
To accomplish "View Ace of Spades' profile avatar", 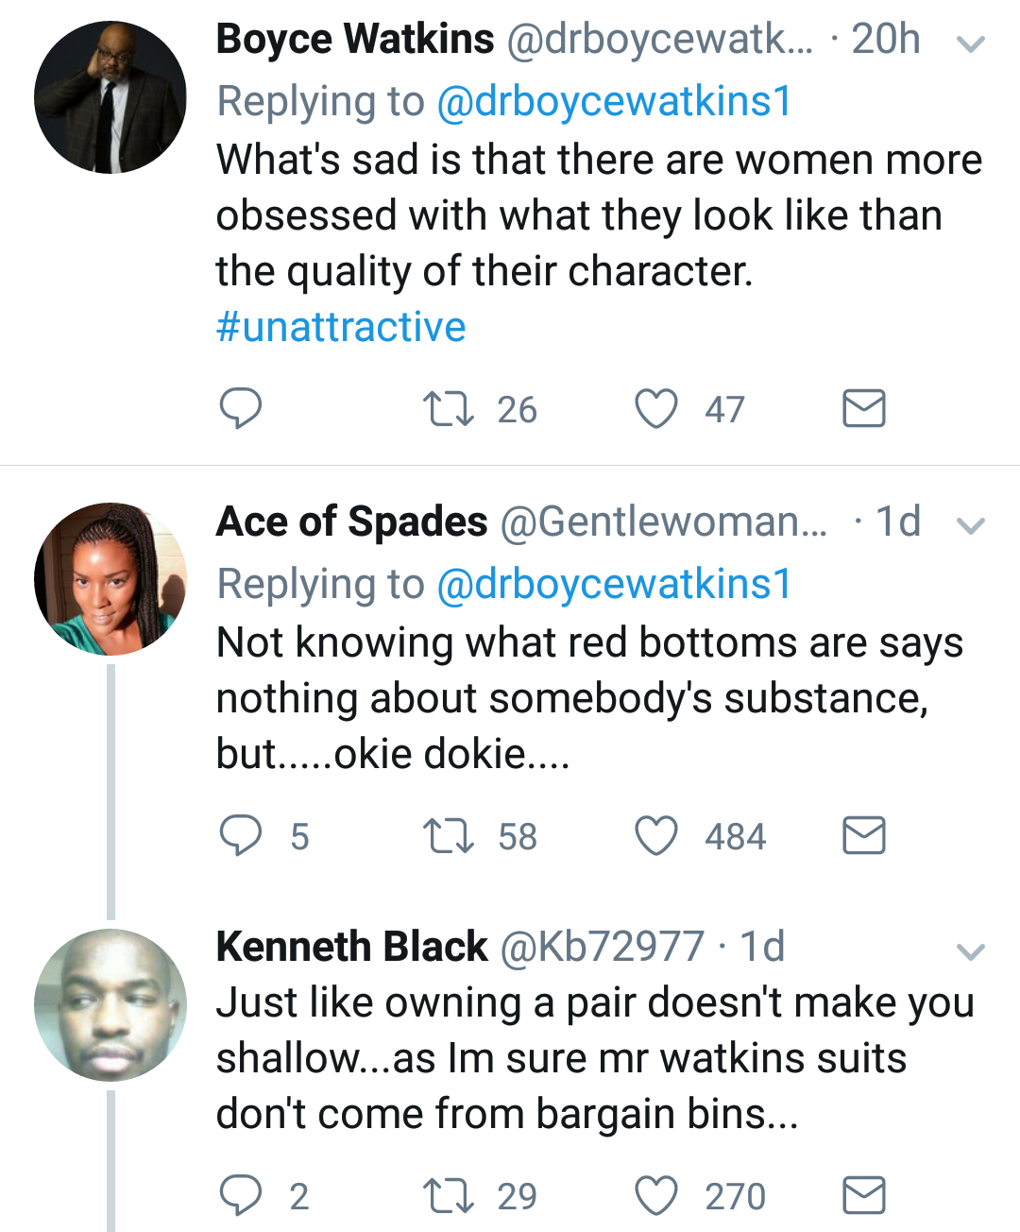I will tap(110, 579).
